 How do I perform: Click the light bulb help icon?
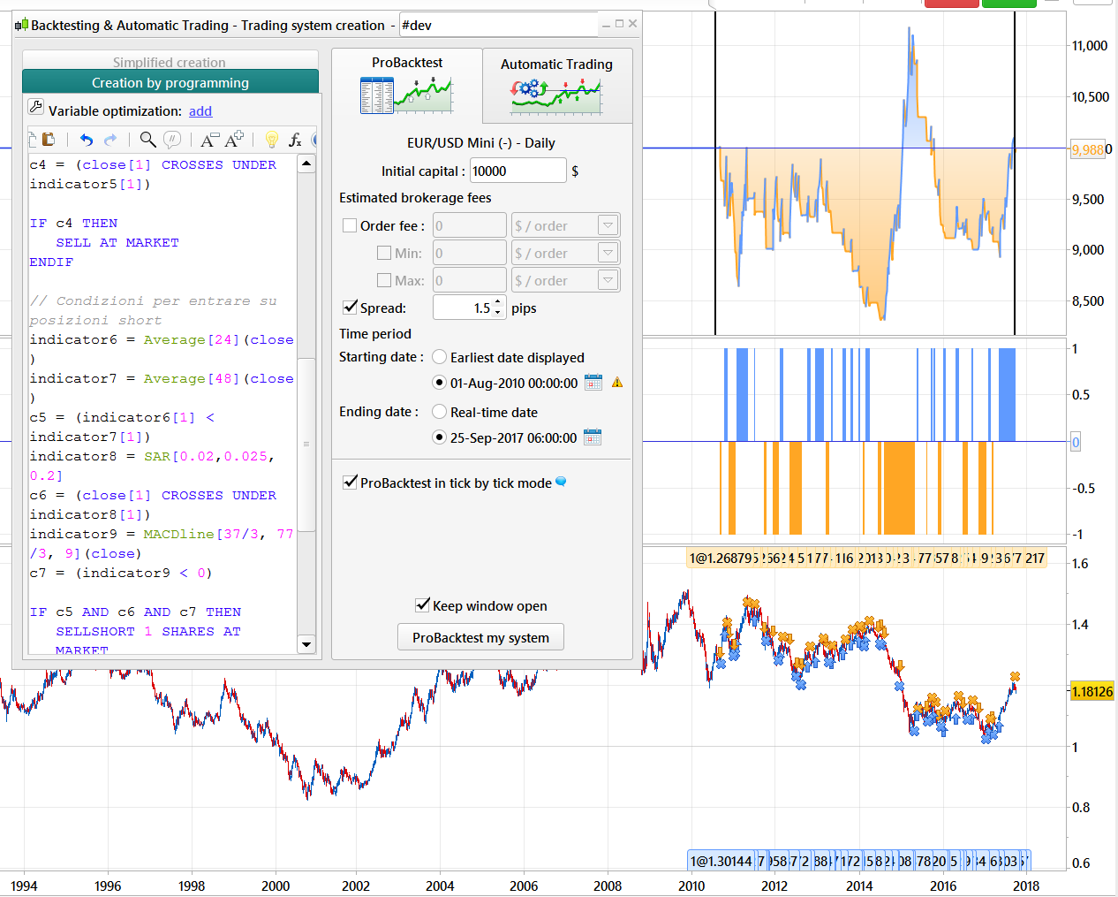[272, 140]
